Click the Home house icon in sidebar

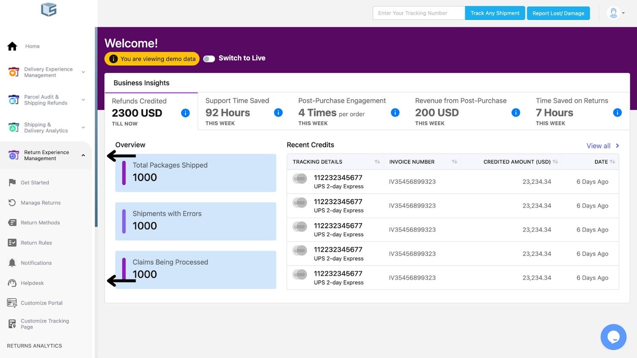(x=12, y=47)
